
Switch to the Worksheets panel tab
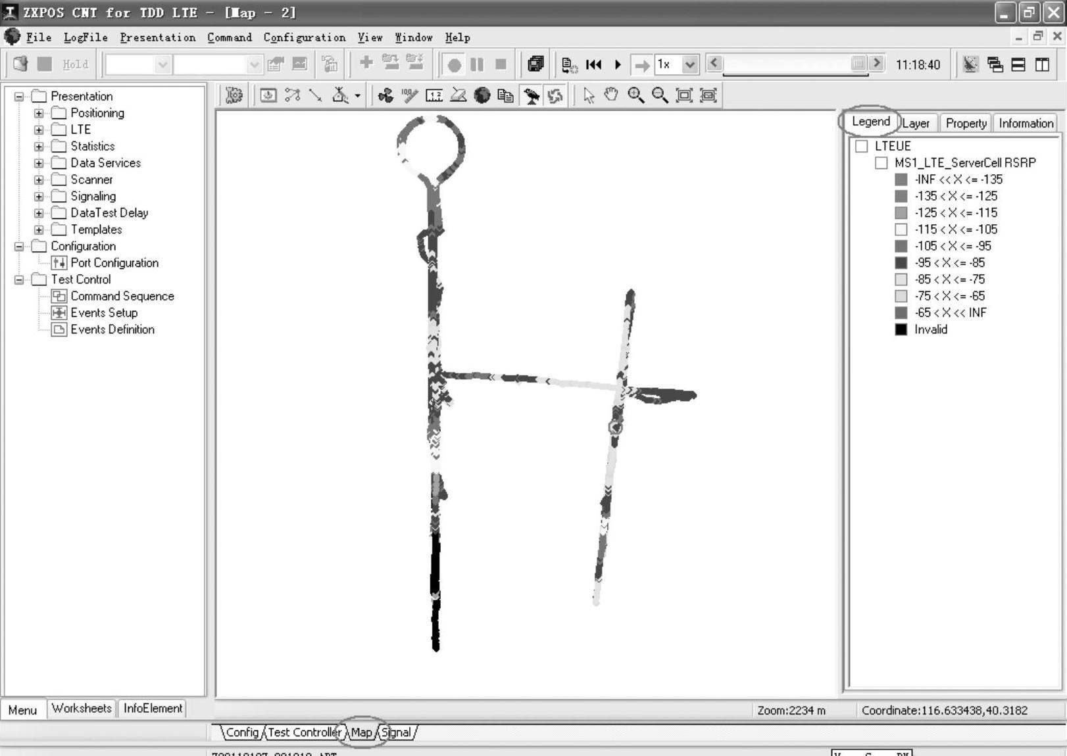82,708
